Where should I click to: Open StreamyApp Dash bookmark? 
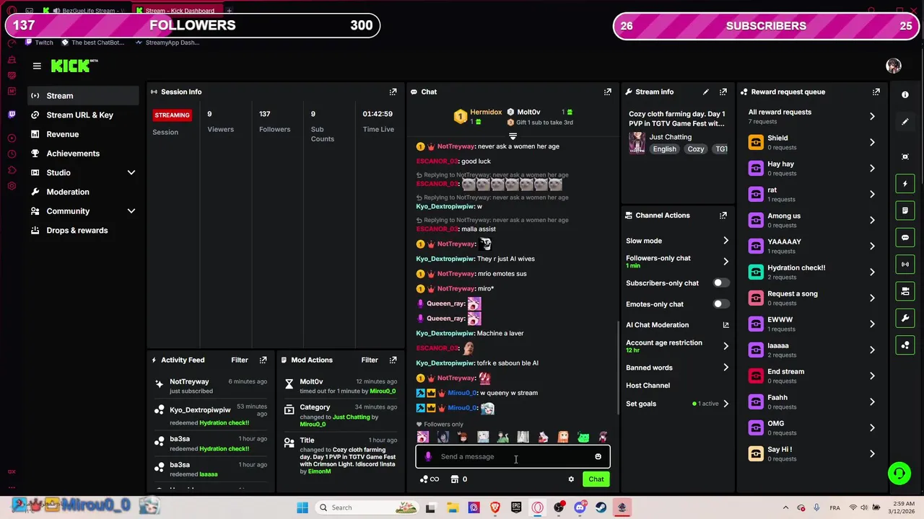point(167,43)
